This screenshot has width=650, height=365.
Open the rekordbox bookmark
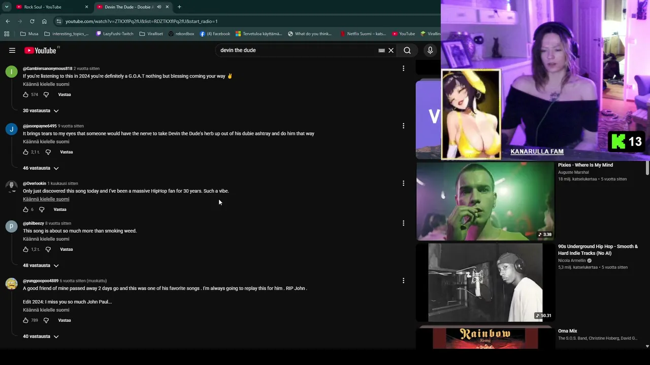tap(181, 34)
